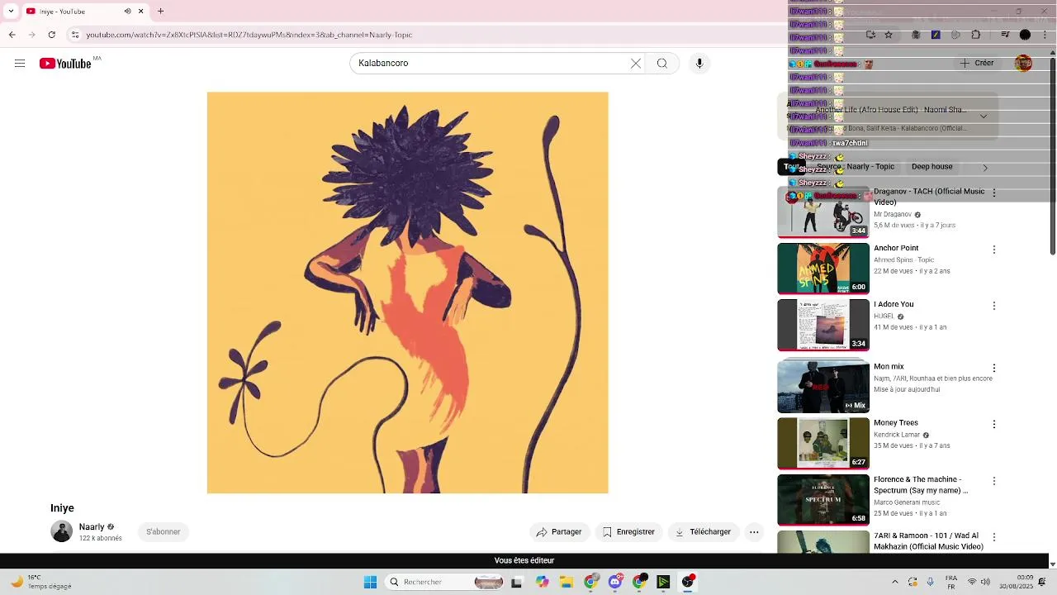Image resolution: width=1057 pixels, height=595 pixels.
Task: Select the Deep house filter chip
Action: [x=932, y=167]
